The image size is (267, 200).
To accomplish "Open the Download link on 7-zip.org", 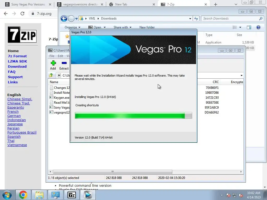I will (17, 66).
